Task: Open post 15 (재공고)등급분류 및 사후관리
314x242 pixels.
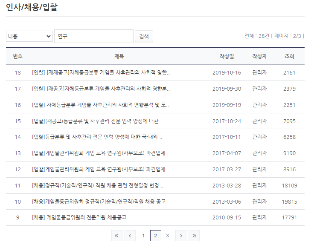Action: tap(97, 121)
